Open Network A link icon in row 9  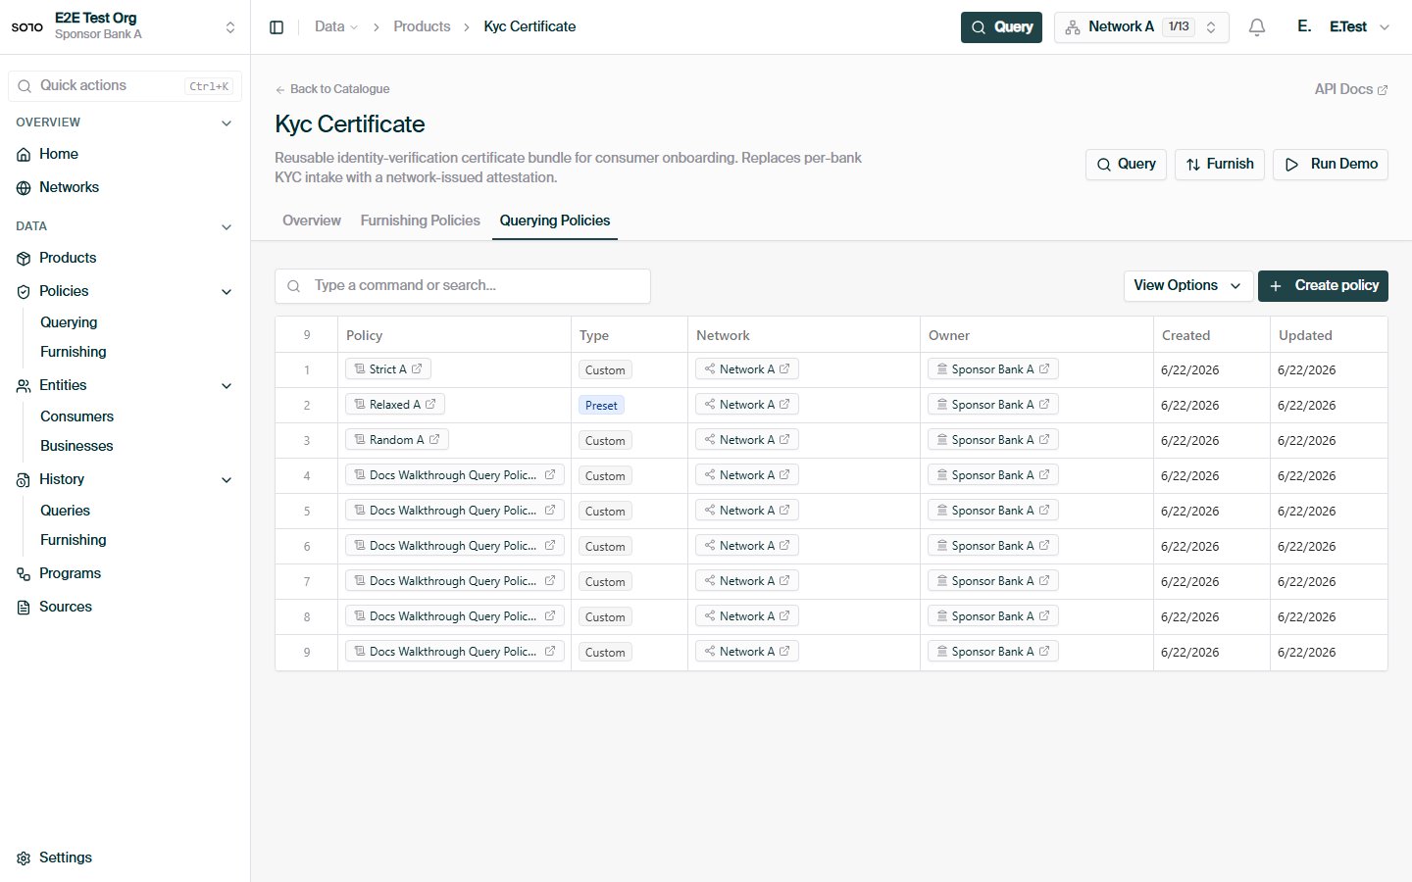(784, 652)
